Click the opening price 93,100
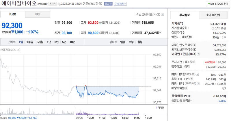The width and height of the screenshot is (231, 121). [67, 33]
